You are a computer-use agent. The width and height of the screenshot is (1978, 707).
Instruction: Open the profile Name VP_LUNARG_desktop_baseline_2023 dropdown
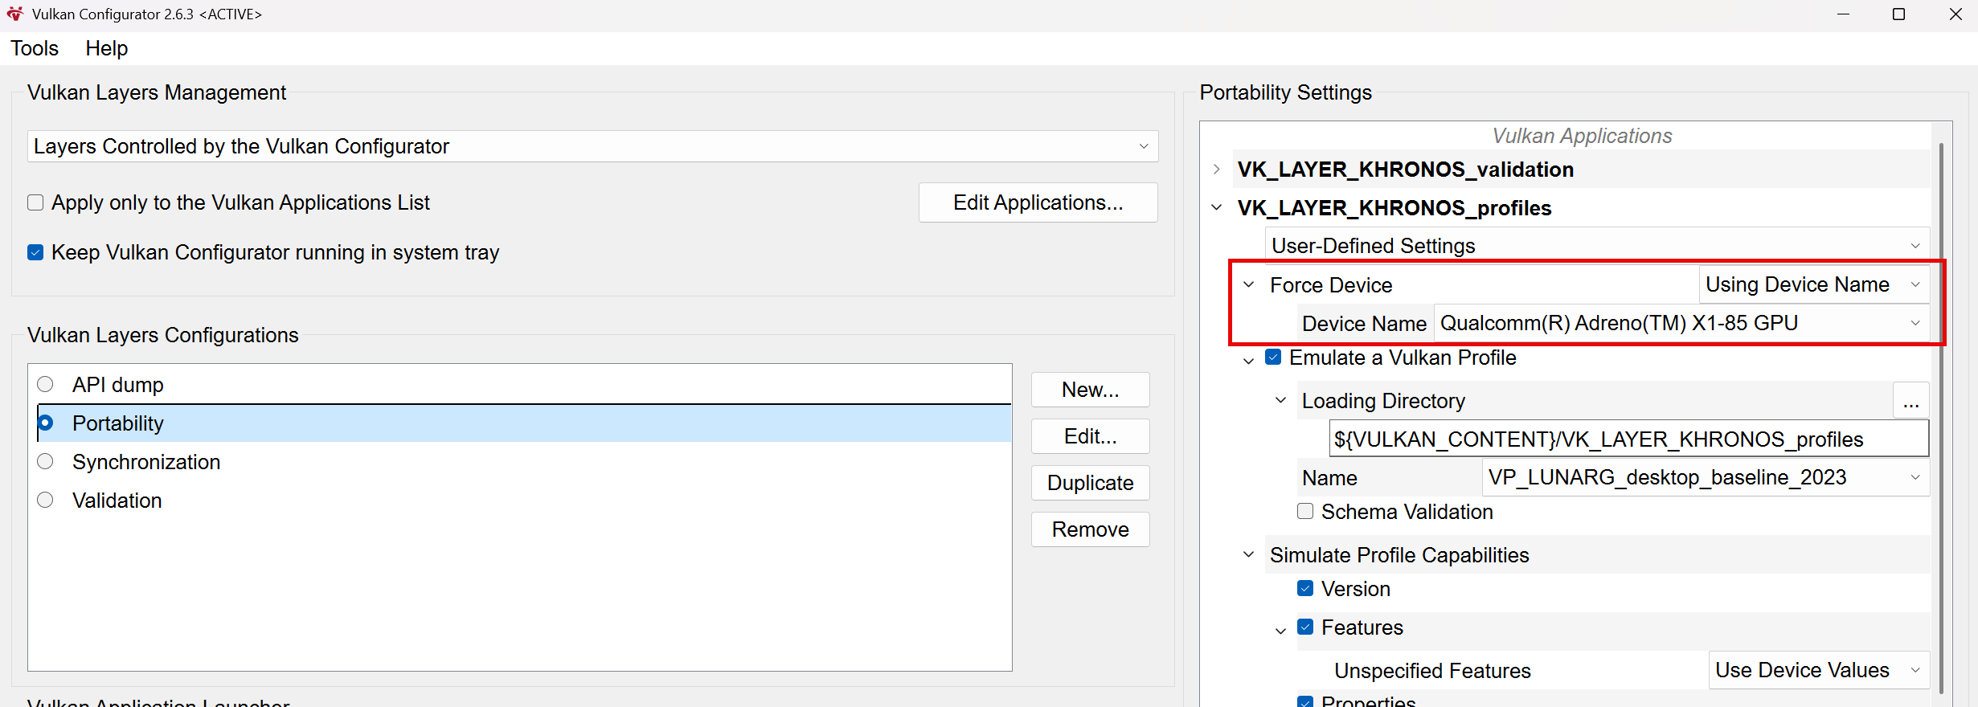coord(1705,478)
